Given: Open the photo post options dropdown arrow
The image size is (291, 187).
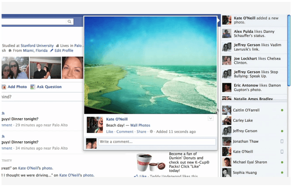Looking at the screenshot, I should (210, 118).
